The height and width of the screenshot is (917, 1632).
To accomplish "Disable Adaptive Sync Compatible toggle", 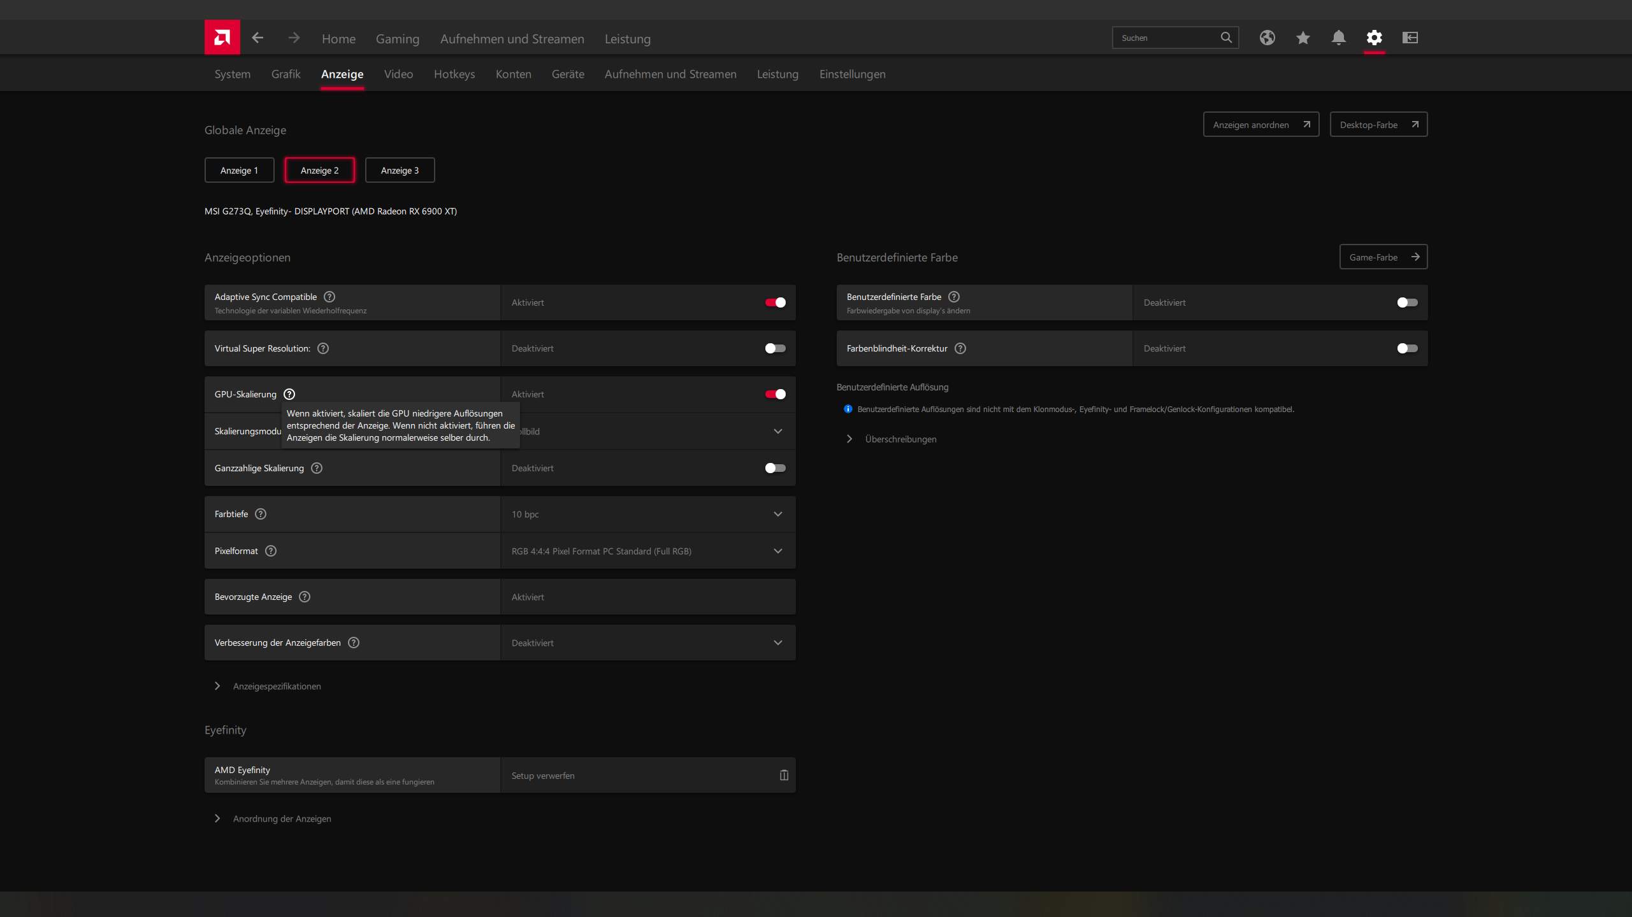I will pyautogui.click(x=776, y=302).
